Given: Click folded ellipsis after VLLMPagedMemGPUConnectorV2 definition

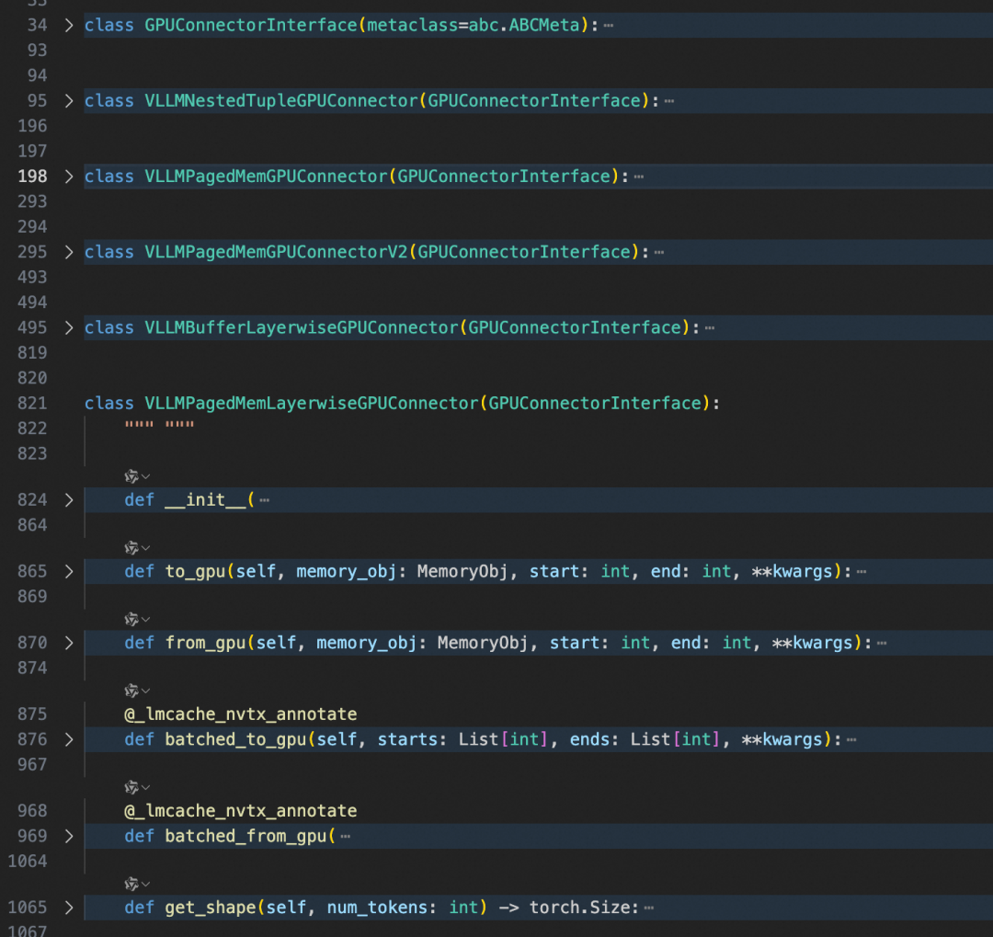Looking at the screenshot, I should pos(659,253).
